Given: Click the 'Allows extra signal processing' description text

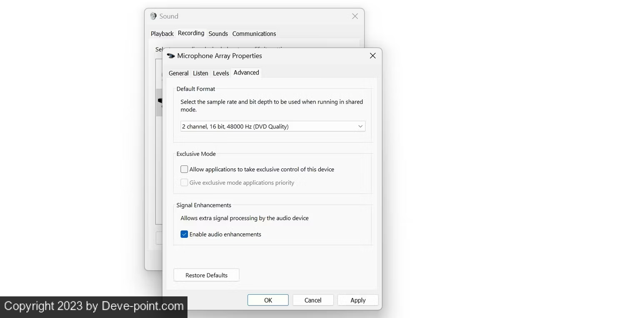Looking at the screenshot, I should [245, 218].
